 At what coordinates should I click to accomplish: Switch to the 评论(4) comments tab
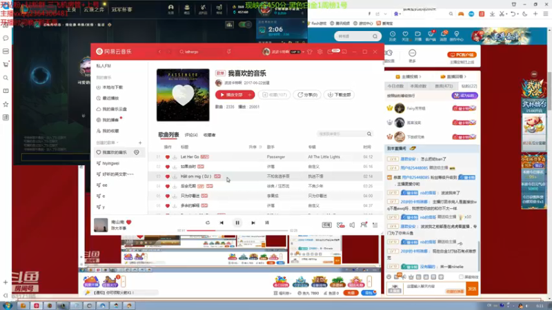tap(191, 135)
